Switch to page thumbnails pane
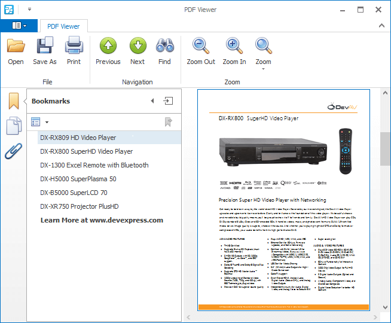Image resolution: width=391 pixels, height=323 pixels. (13, 127)
